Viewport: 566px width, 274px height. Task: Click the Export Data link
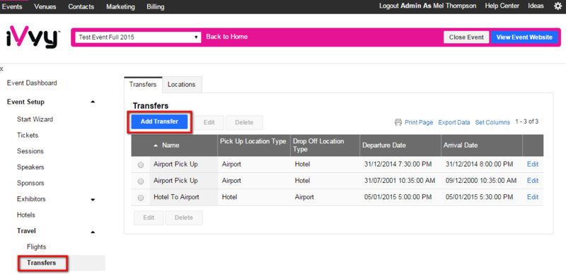454,123
